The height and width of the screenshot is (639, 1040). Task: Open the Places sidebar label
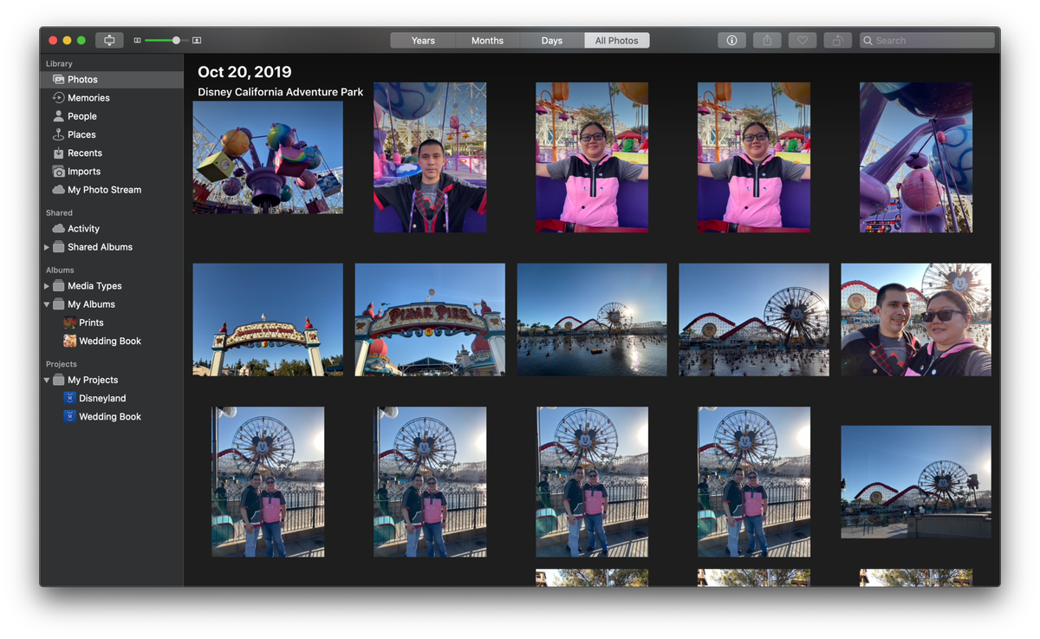click(x=81, y=134)
